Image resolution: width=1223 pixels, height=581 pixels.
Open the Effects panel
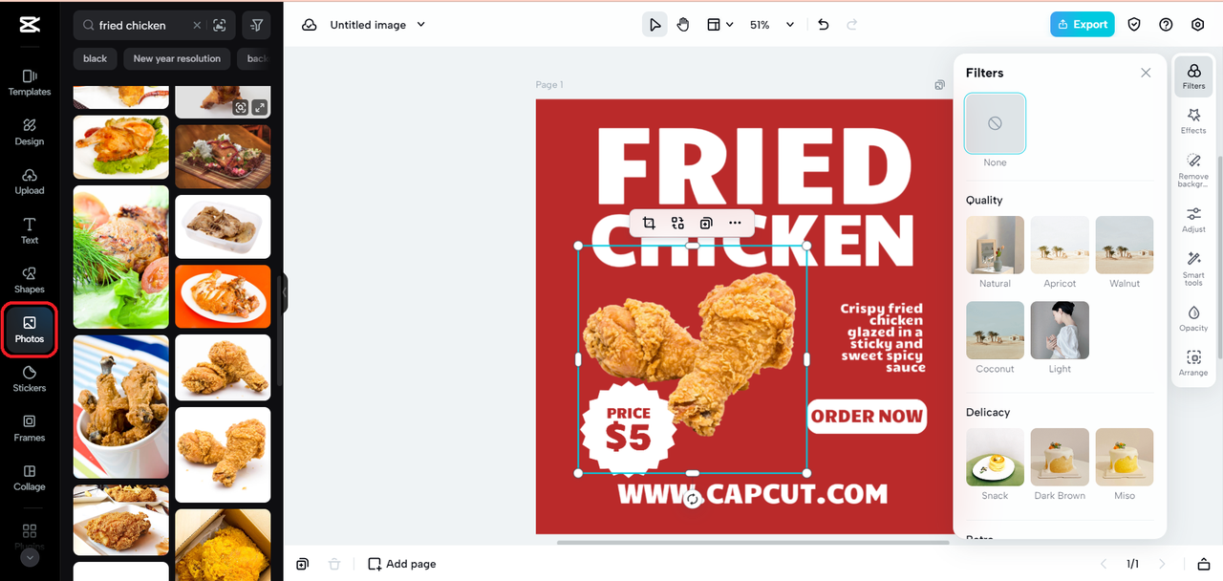(1193, 120)
